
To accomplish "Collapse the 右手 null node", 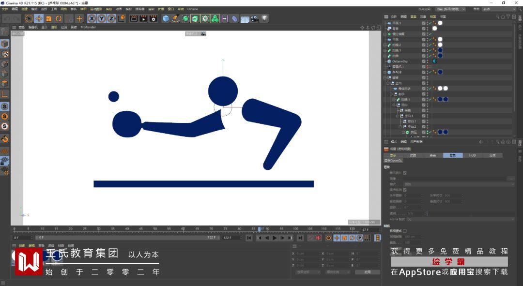I will pos(391,94).
